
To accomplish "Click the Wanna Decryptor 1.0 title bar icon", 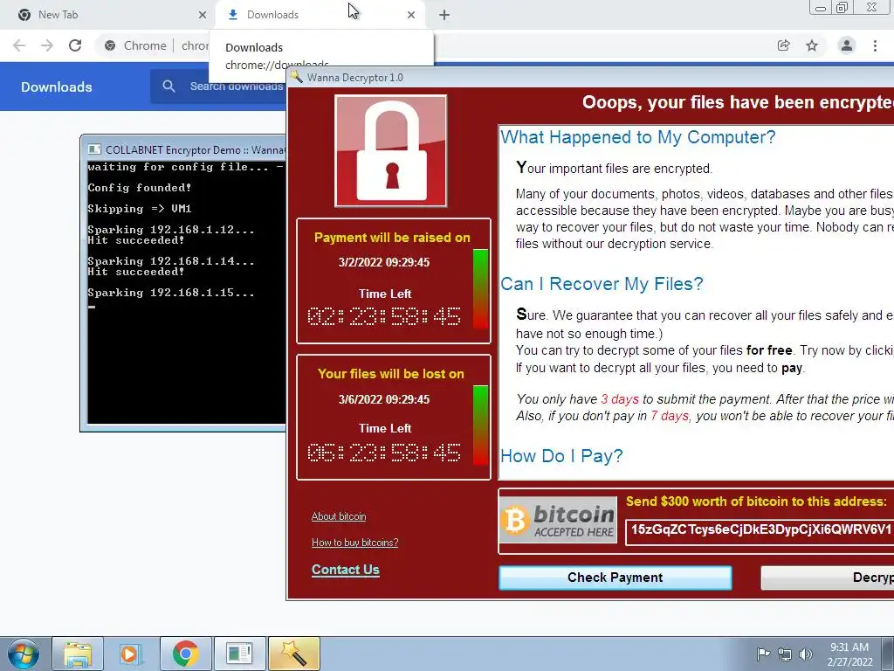I will (297, 77).
